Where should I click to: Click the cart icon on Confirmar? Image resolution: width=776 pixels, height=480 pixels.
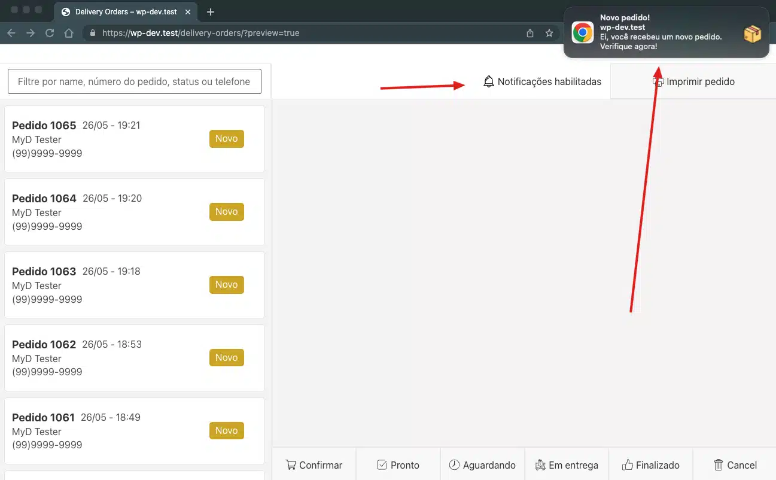[291, 465]
